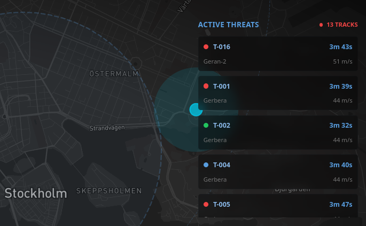Image resolution: width=366 pixels, height=226 pixels.
Task: Click the Gerbera label under T-001
Action: point(215,100)
